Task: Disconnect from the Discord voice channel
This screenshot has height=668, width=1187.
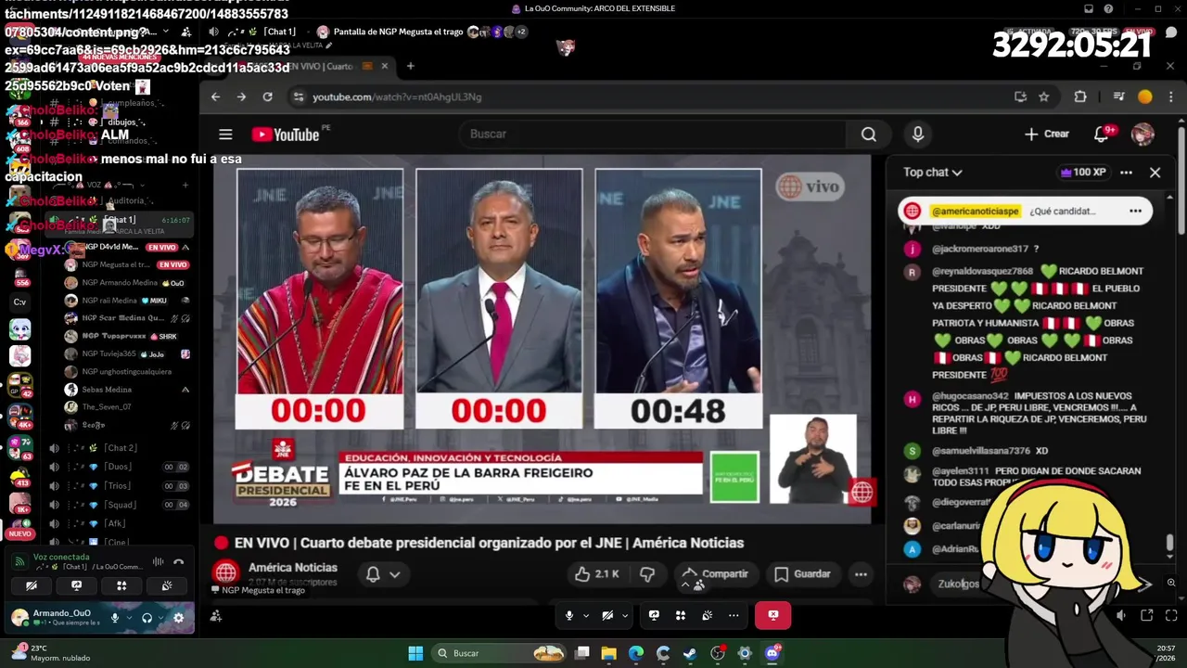Action: (179, 561)
